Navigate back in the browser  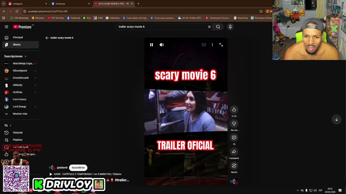[4, 11]
